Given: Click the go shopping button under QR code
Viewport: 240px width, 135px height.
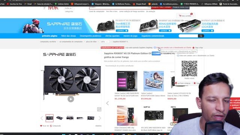Looking at the screenshot, I should [183, 83].
